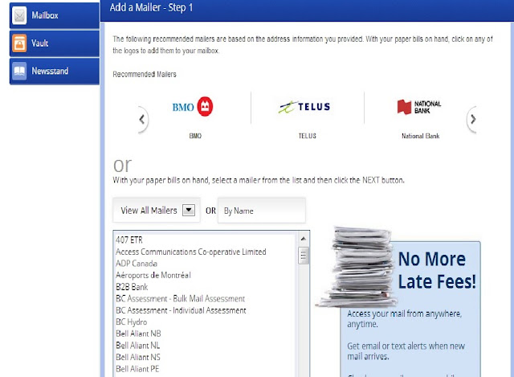Image resolution: width=514 pixels, height=377 pixels.
Task: Select the BMO logo mailer
Action: point(193,107)
